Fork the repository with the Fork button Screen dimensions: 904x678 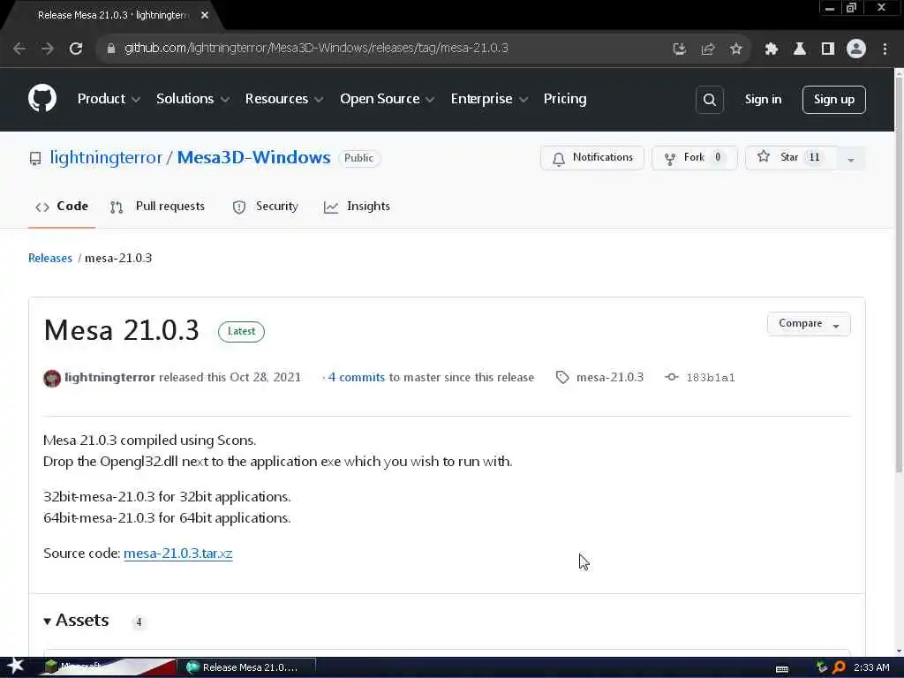click(694, 158)
